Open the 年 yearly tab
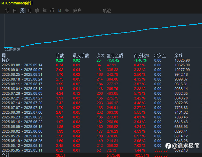This screenshot has width=202, height=157. 45,10
